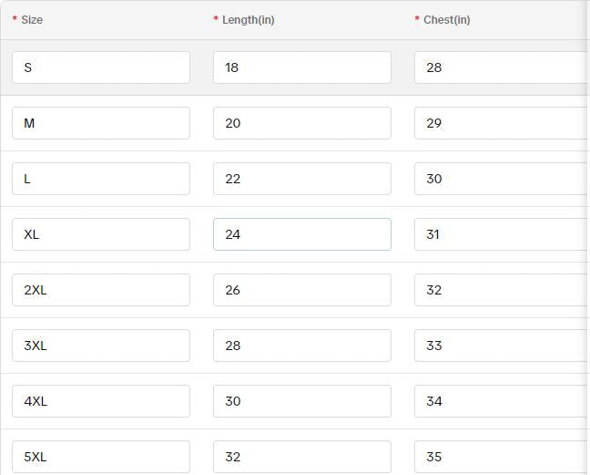Focus the Chest field with value 29
Screen dimensions: 590x475
pos(501,123)
